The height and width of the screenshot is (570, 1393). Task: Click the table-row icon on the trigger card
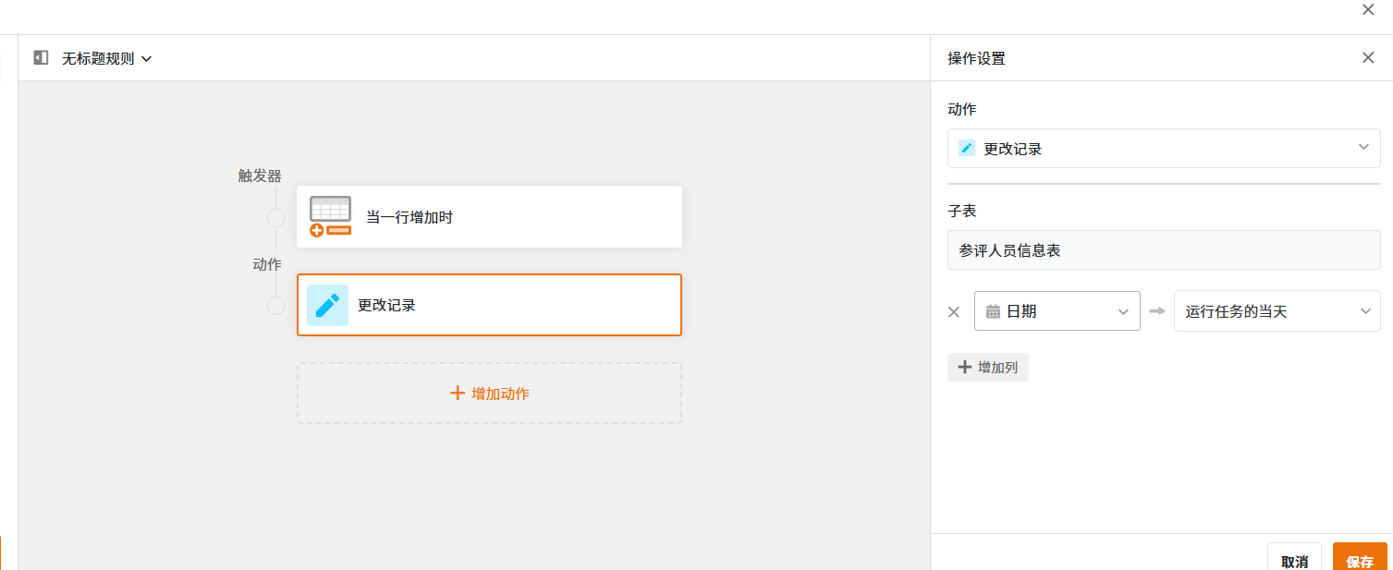tap(330, 216)
